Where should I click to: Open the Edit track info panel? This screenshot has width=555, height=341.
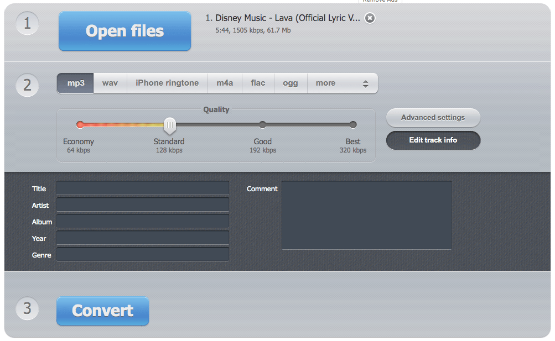433,140
